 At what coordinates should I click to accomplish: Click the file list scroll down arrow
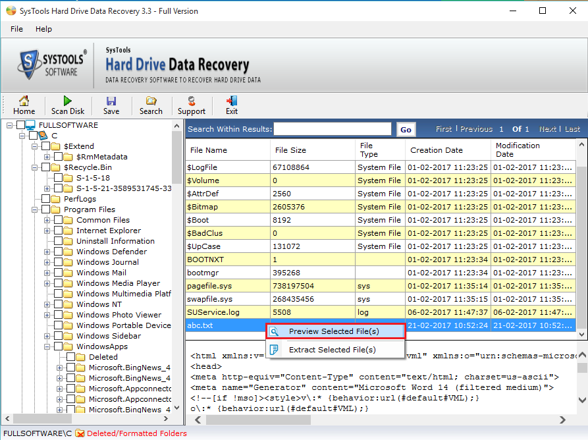click(581, 334)
